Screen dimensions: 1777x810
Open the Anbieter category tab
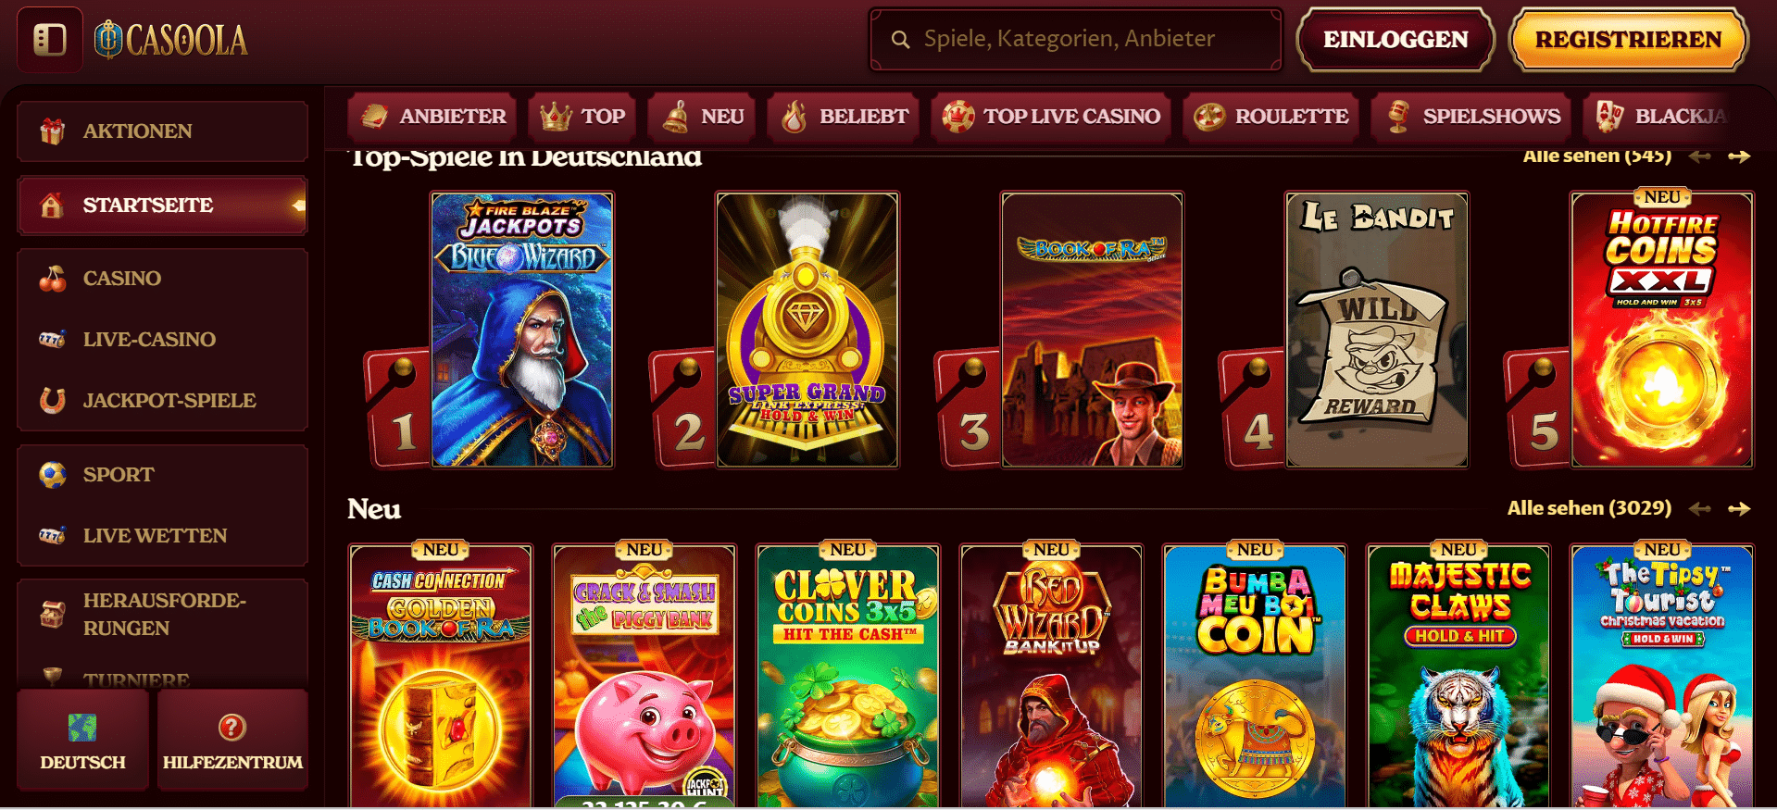point(432,117)
